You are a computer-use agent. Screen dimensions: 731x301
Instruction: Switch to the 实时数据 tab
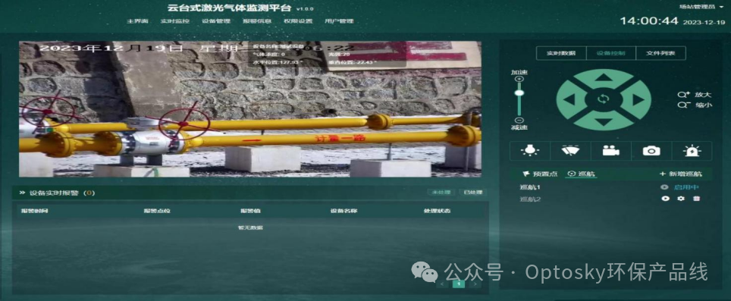click(x=561, y=53)
